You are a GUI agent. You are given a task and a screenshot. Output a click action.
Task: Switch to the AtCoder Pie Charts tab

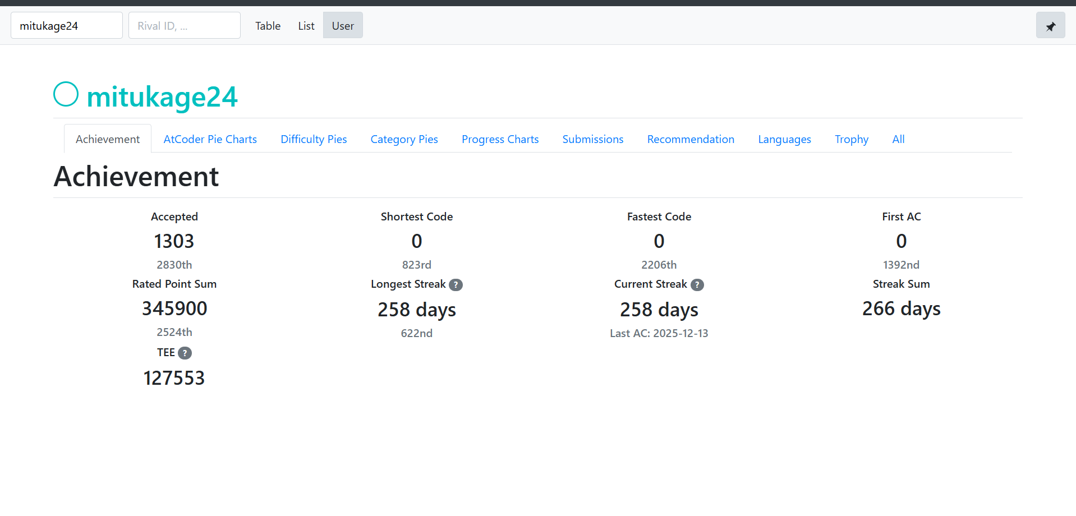(x=210, y=139)
